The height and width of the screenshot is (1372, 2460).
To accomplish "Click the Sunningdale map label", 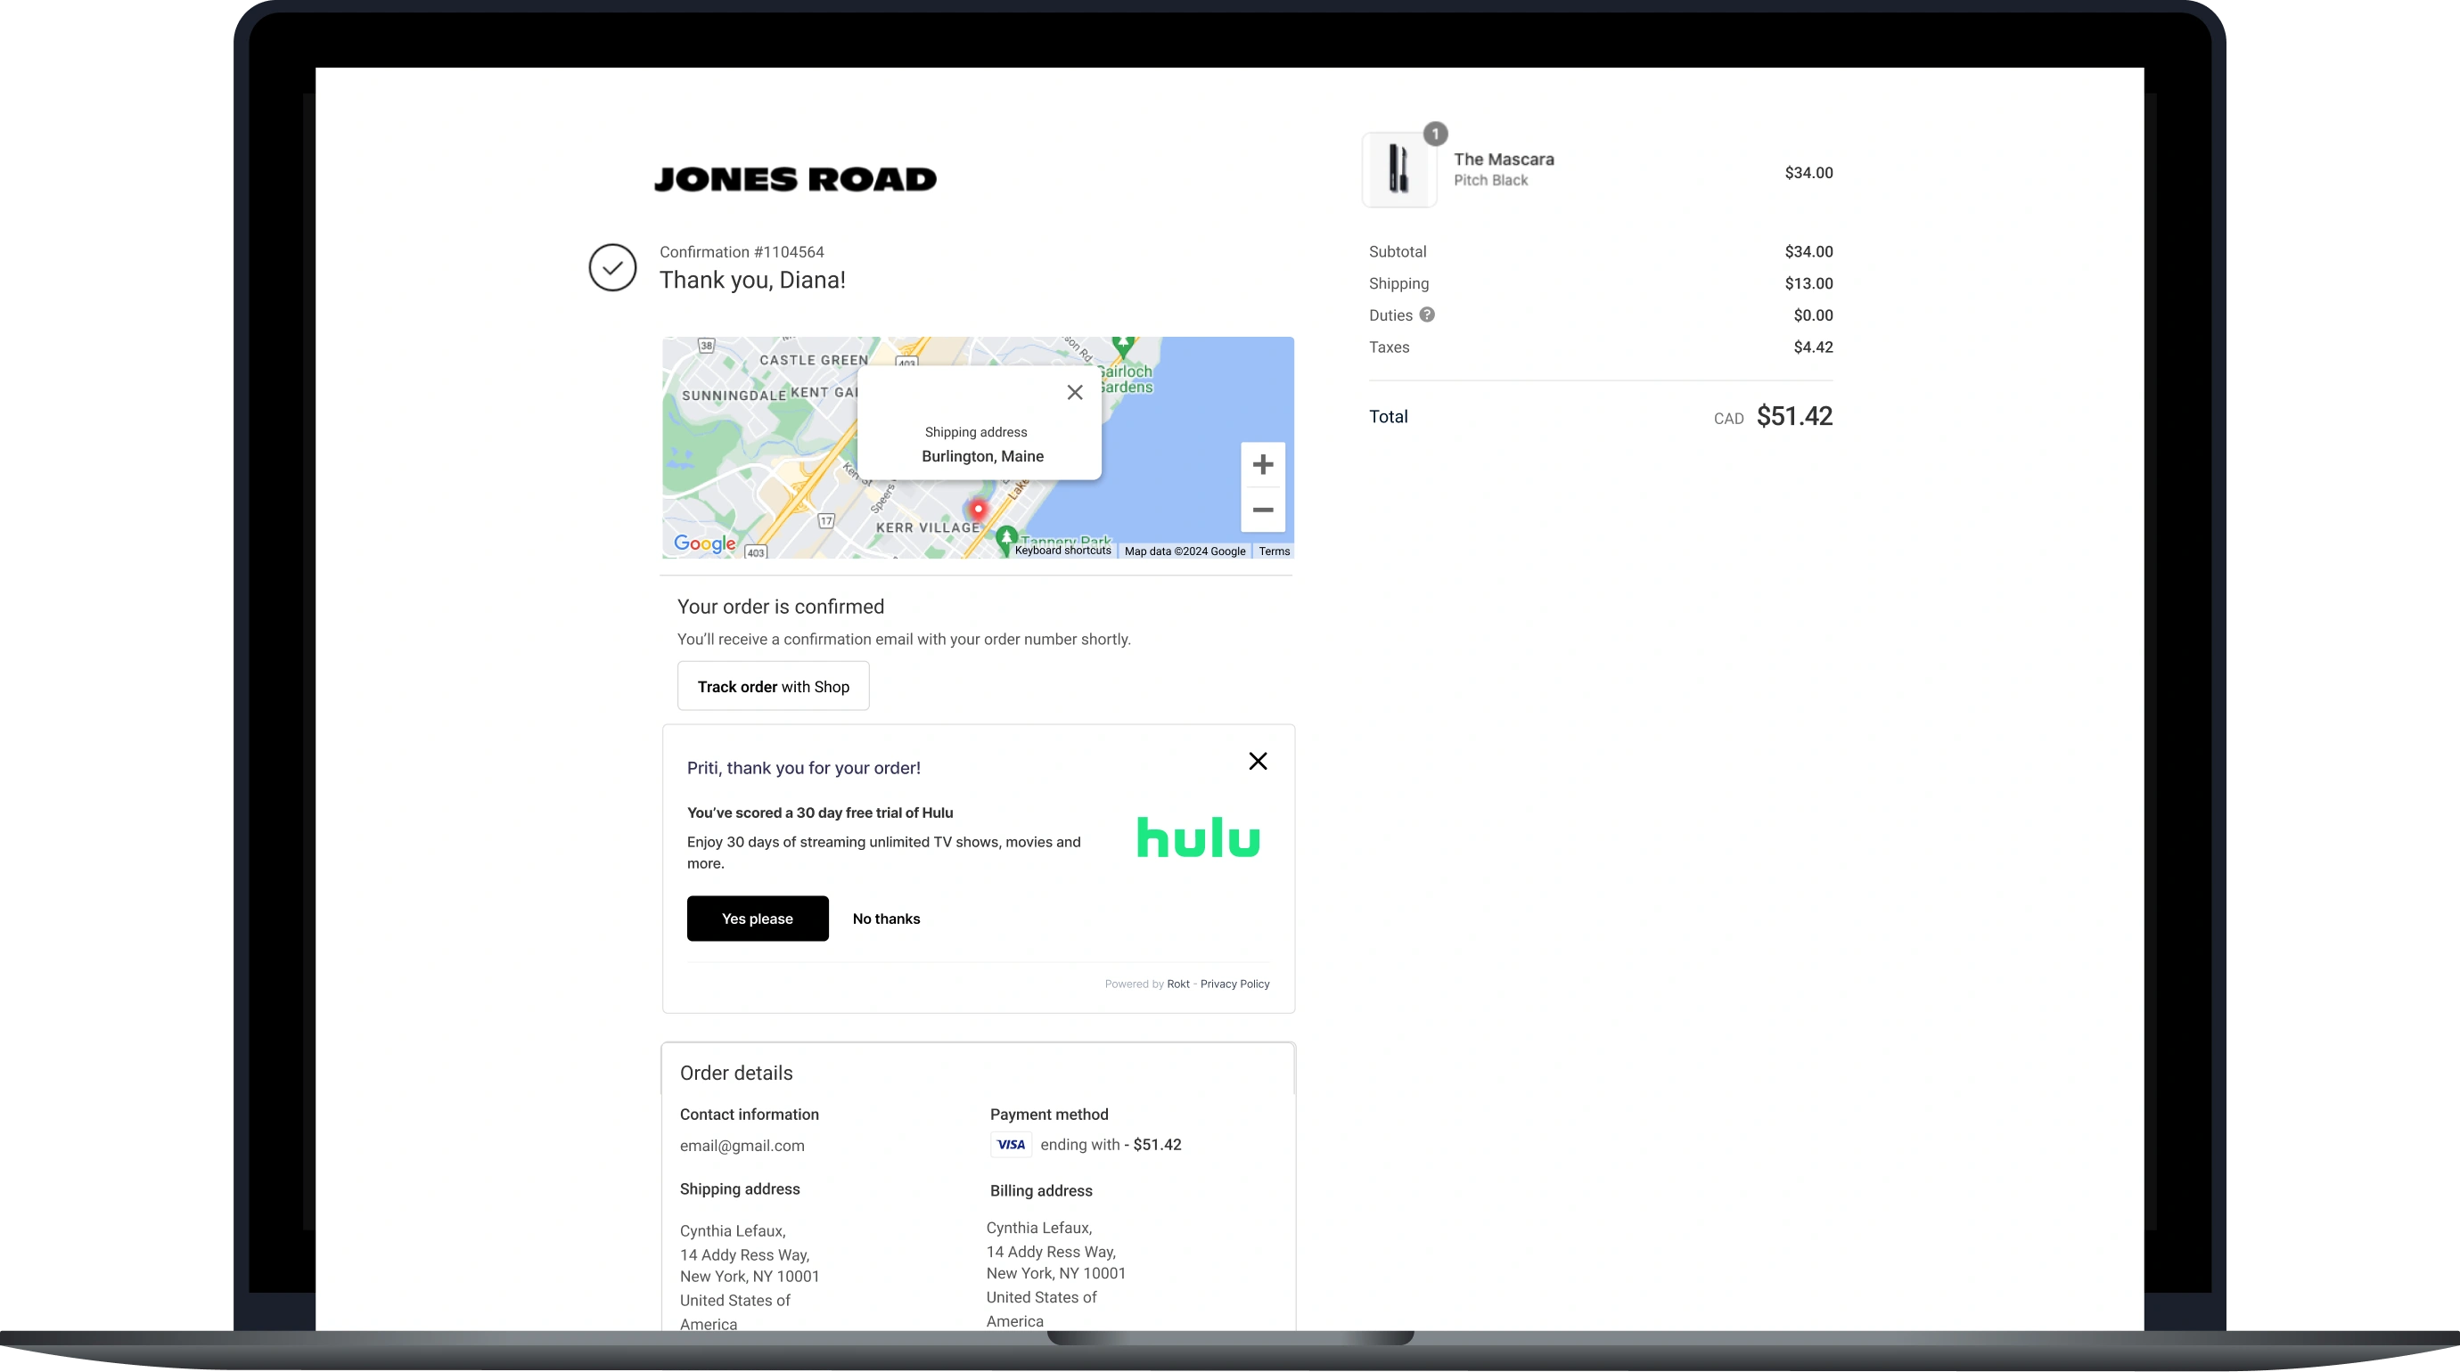I will (734, 396).
